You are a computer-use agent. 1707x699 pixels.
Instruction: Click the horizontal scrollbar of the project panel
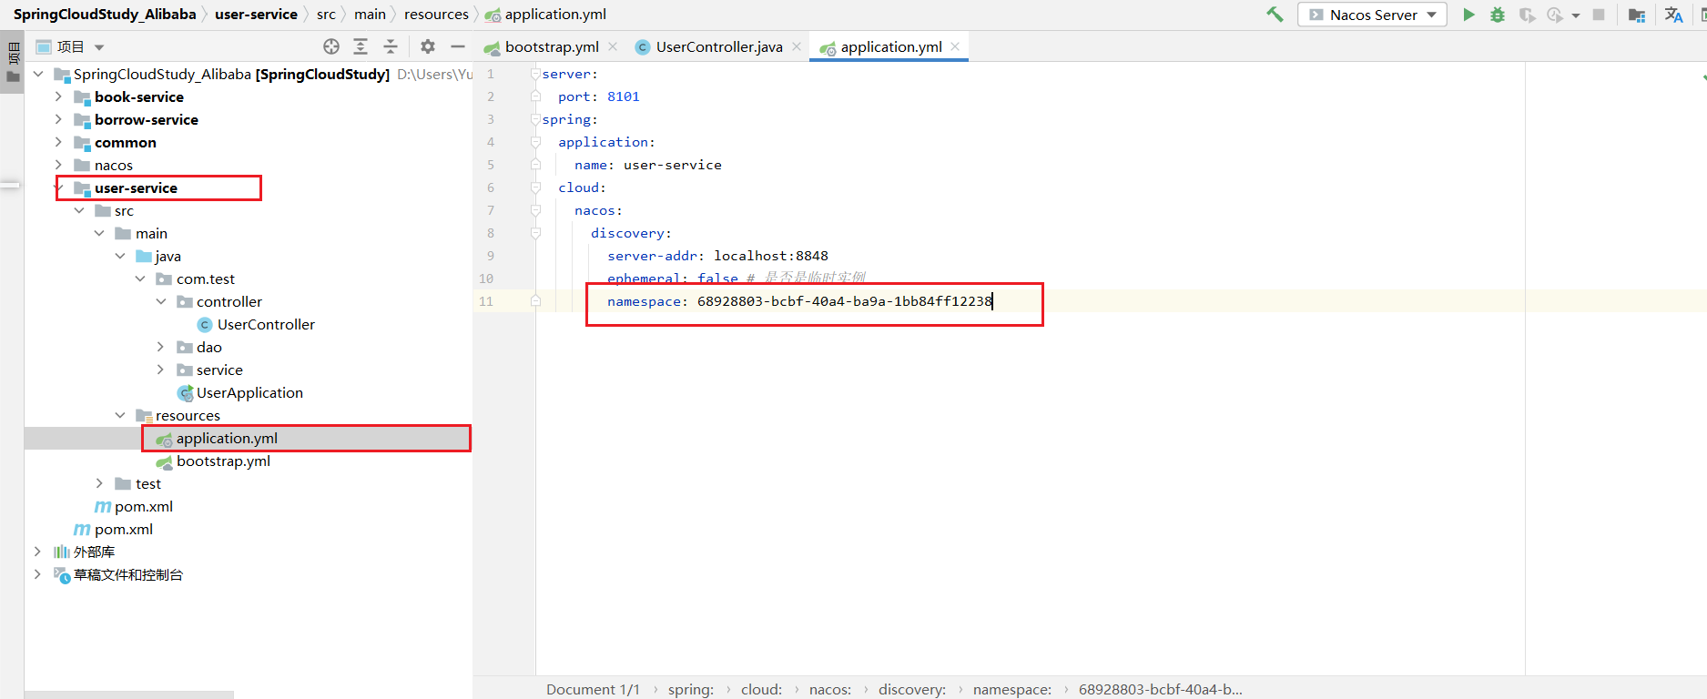128,694
